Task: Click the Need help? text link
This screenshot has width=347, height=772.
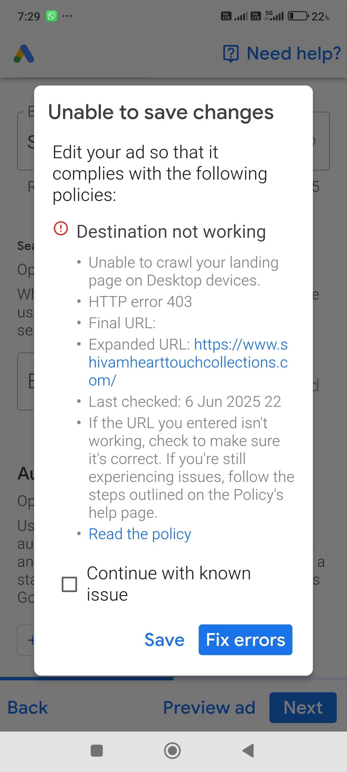Action: [294, 53]
